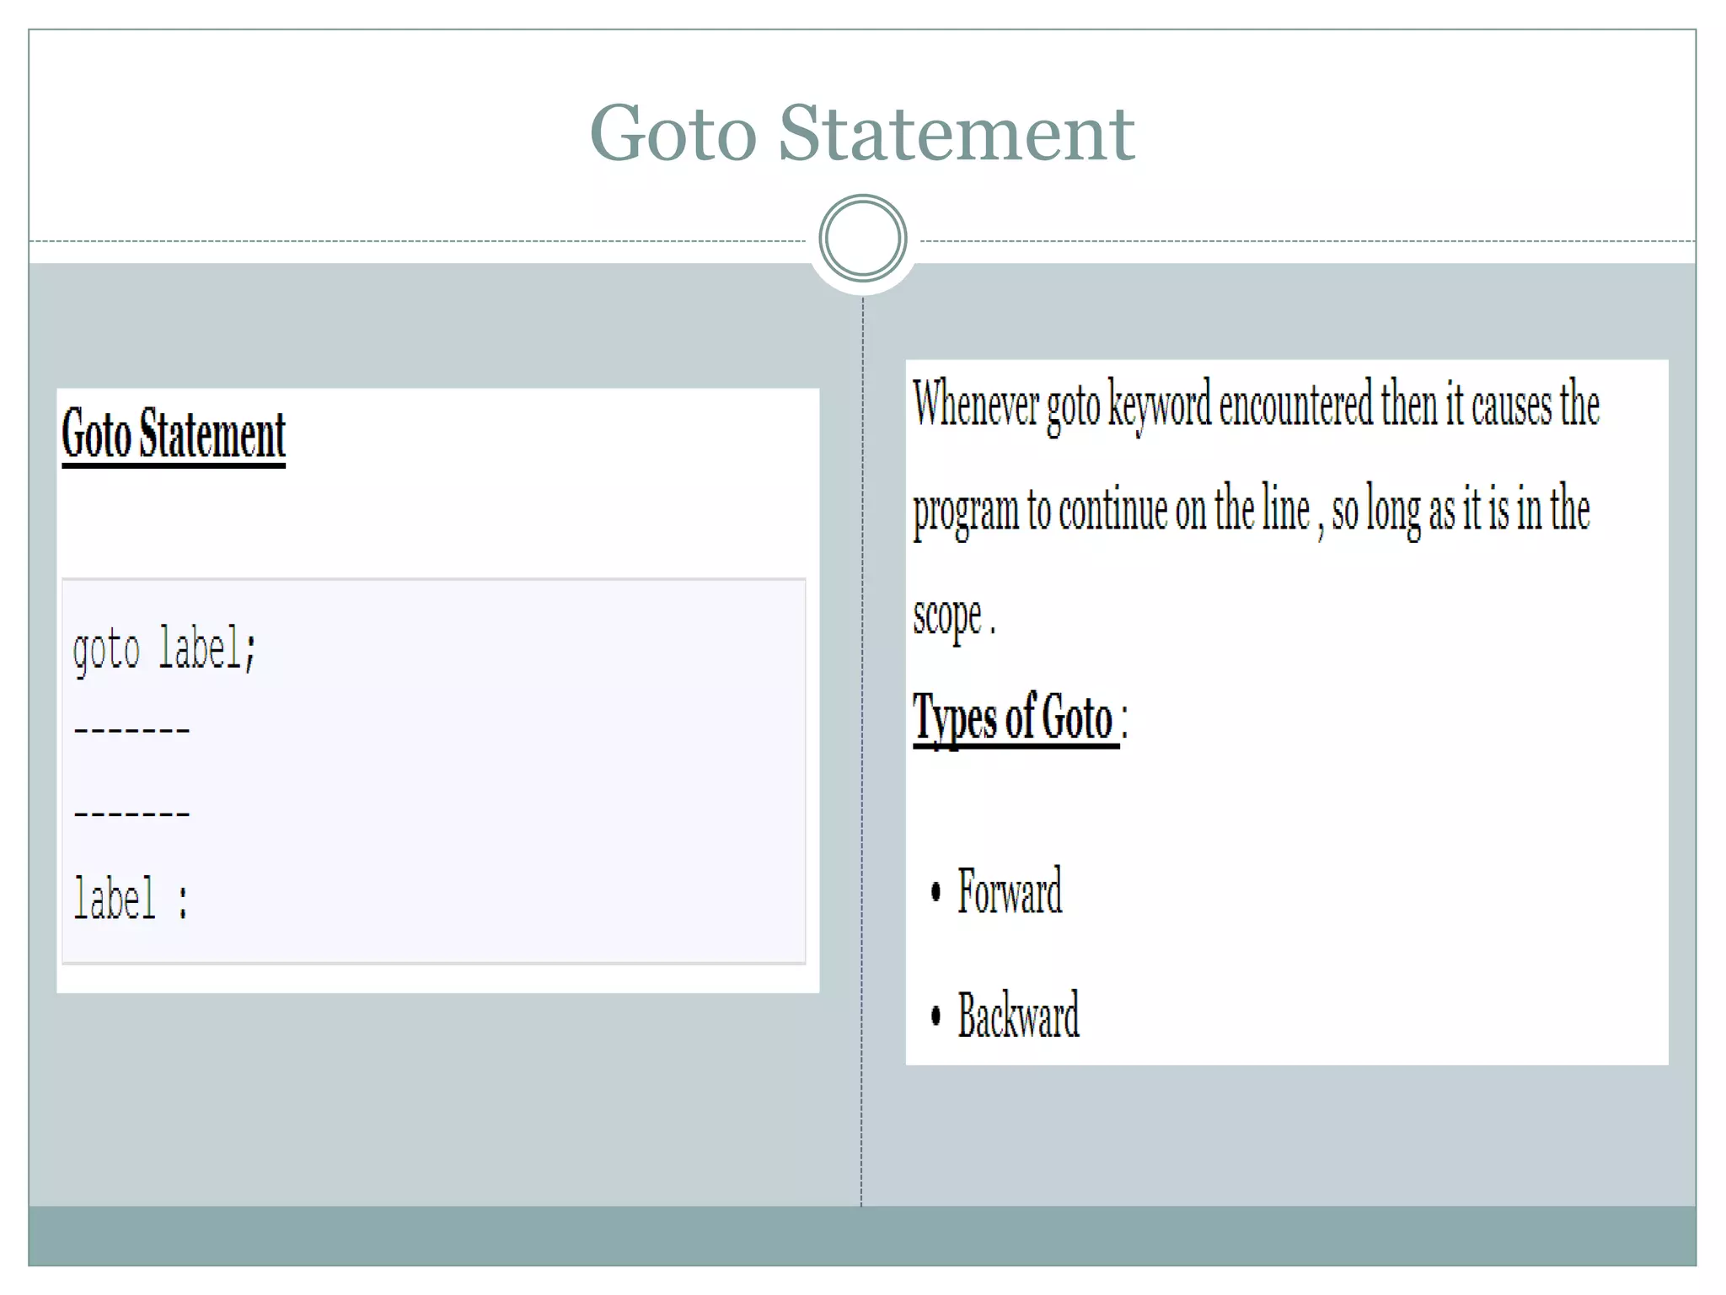Screen dimensions: 1726x1295
Task: Click the word 'scope' in the paragraph
Action: tap(947, 615)
